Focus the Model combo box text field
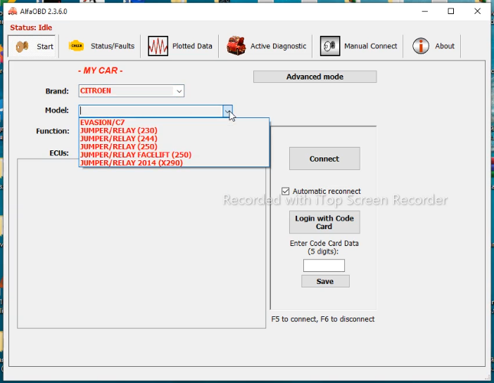The height and width of the screenshot is (383, 494). 151,111
